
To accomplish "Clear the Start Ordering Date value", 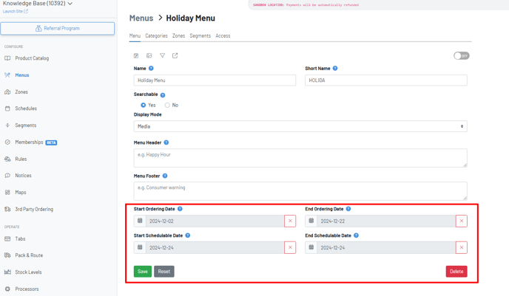I will (x=290, y=221).
